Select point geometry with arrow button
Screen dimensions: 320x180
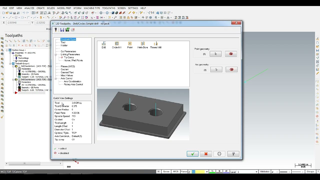point(215,54)
